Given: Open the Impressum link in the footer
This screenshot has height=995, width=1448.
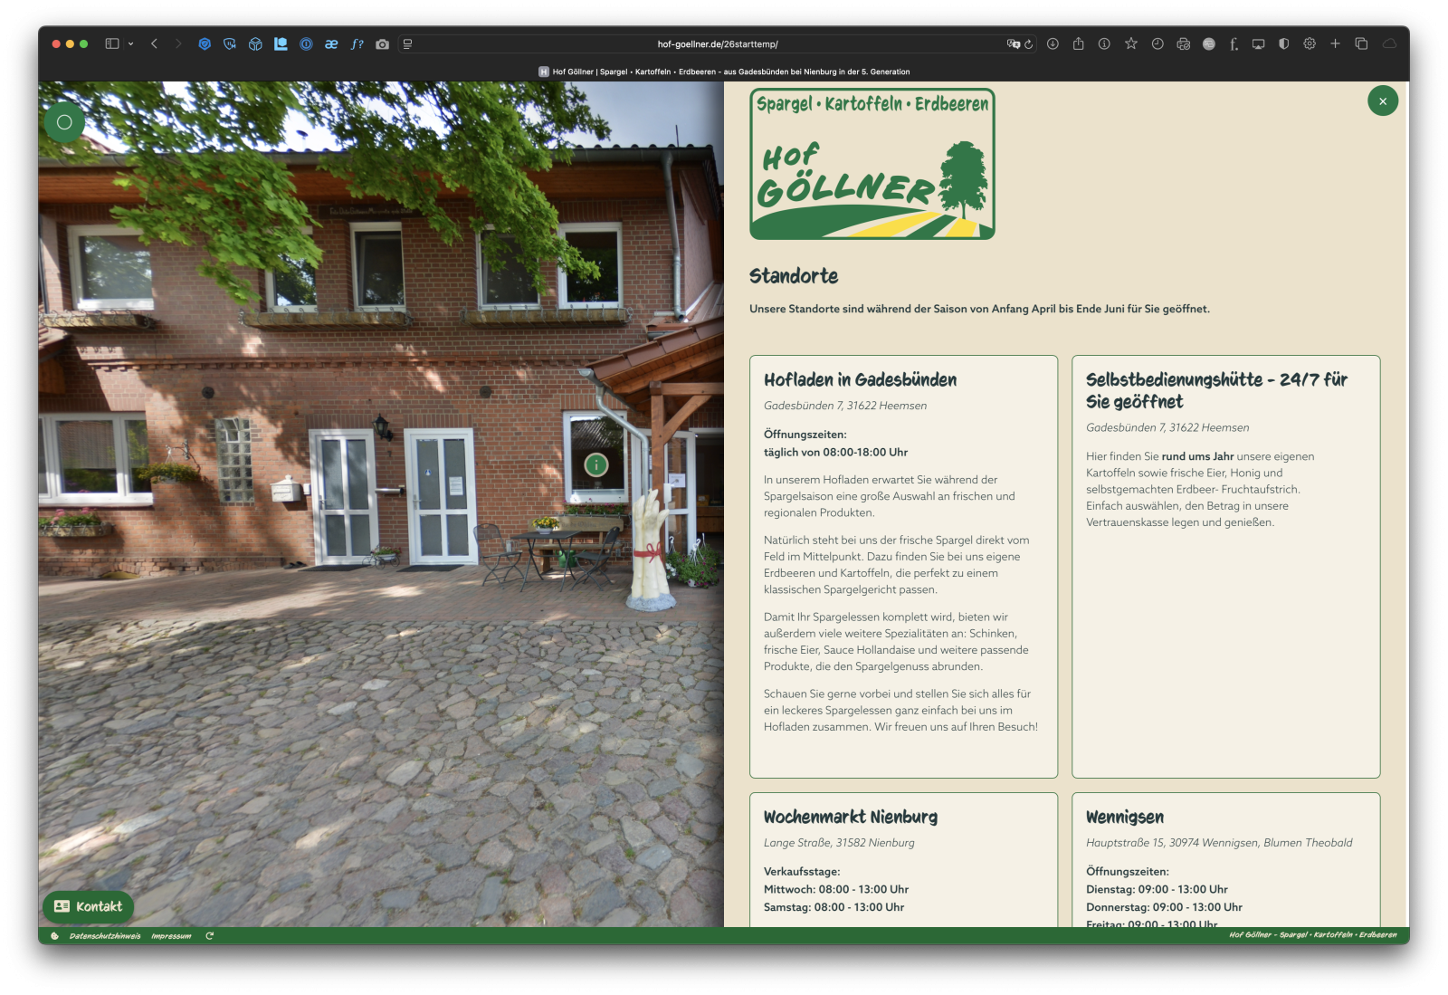Looking at the screenshot, I should 171,936.
